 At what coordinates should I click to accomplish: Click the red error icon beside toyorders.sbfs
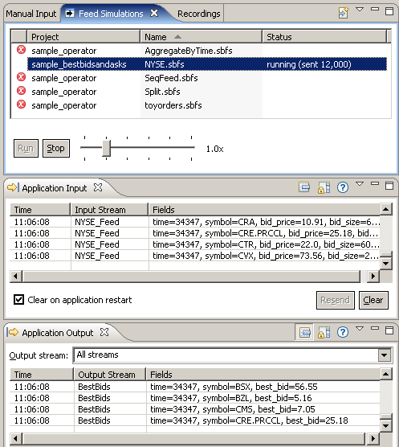(21, 105)
